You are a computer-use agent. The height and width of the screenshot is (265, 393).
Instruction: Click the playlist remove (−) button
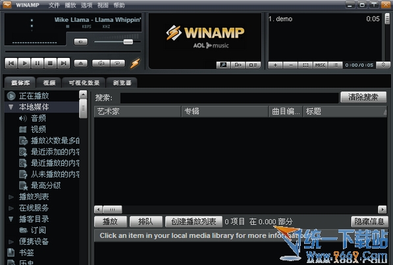pyautogui.click(x=290, y=65)
